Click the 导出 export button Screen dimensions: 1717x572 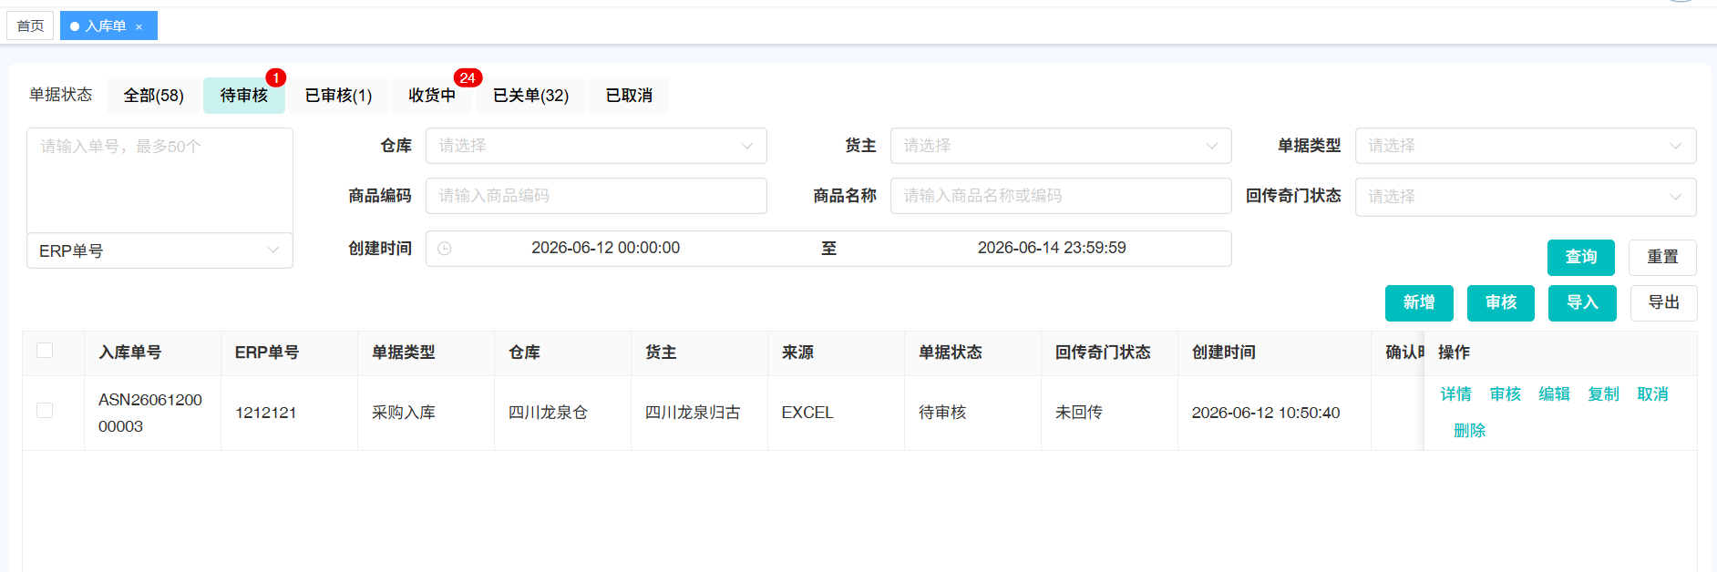(x=1663, y=302)
